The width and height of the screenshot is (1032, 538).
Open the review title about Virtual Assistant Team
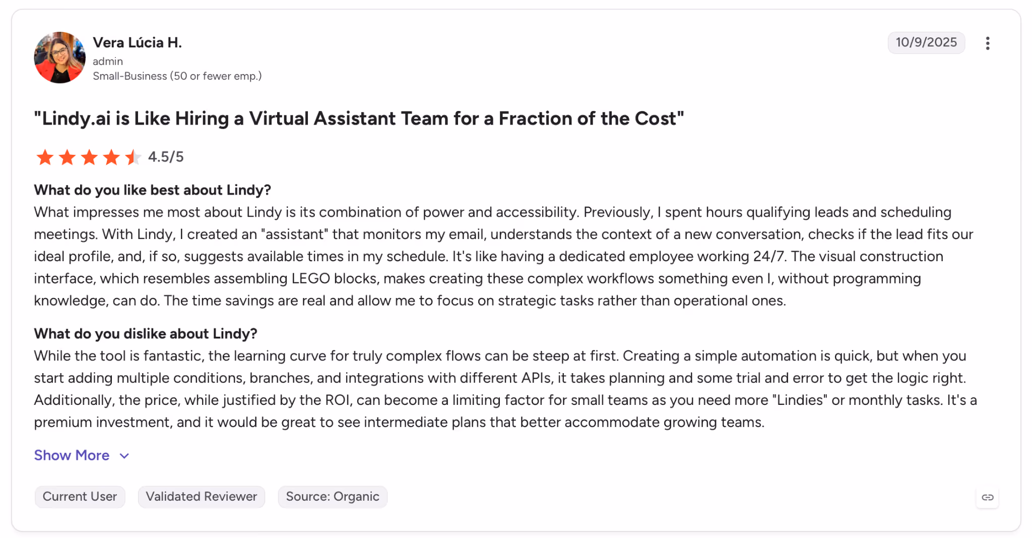[359, 118]
